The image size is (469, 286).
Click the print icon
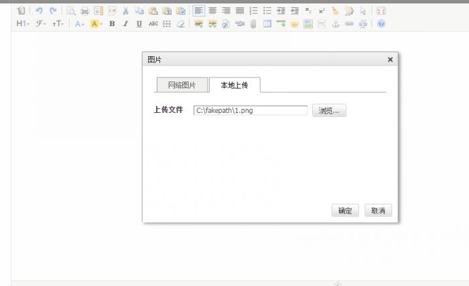(84, 11)
